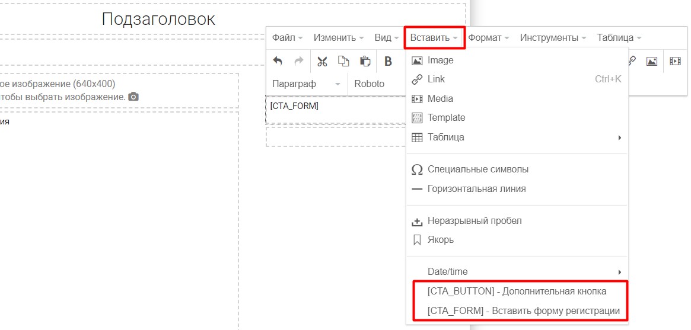
Task: Insert [CTA_BUTTON] Дополнительная кнопка
Action: point(517,291)
